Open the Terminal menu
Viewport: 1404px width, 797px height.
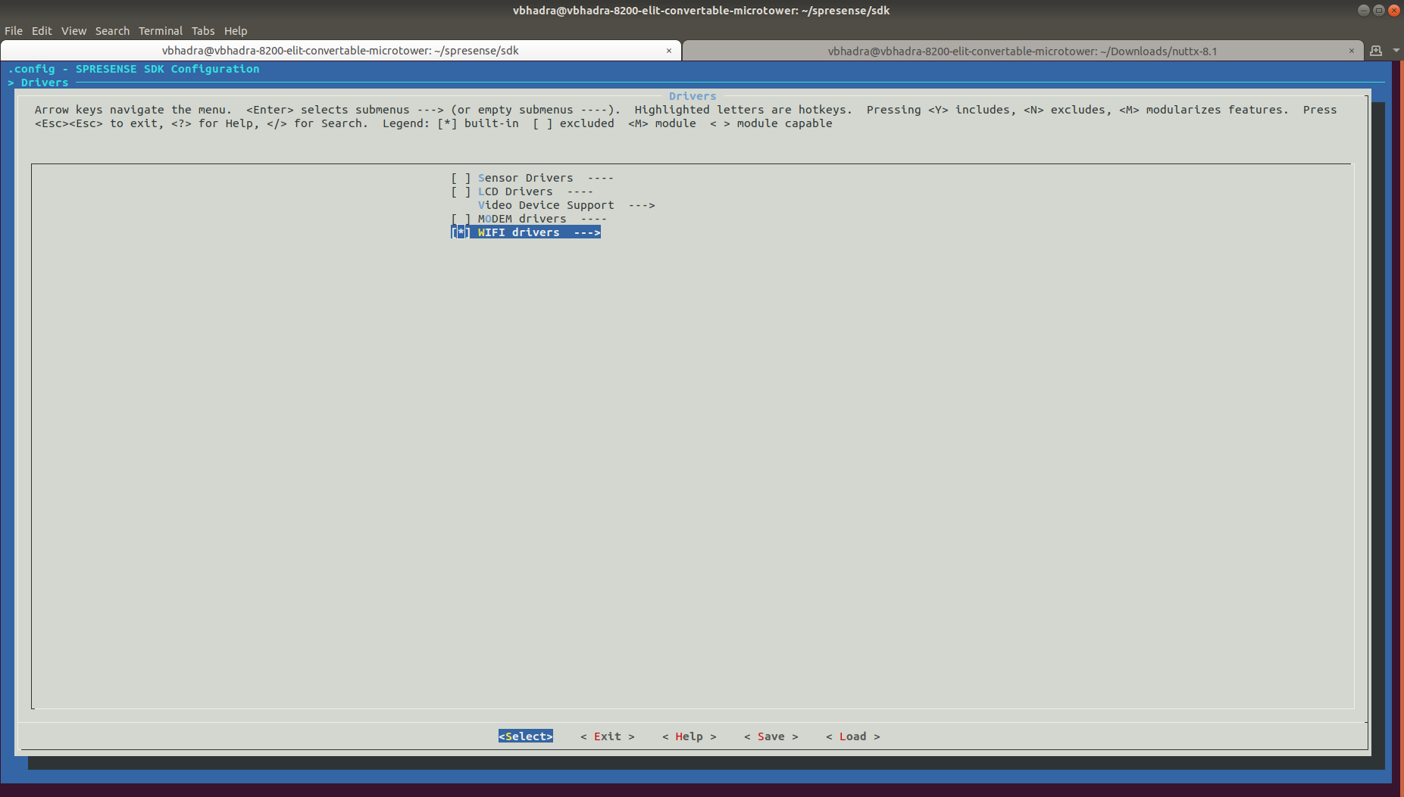[x=161, y=31]
